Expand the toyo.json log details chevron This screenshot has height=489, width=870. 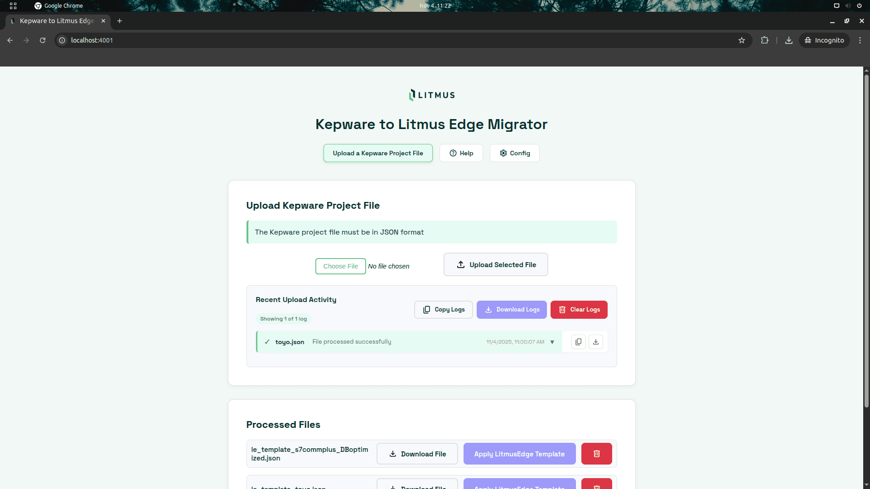point(552,342)
